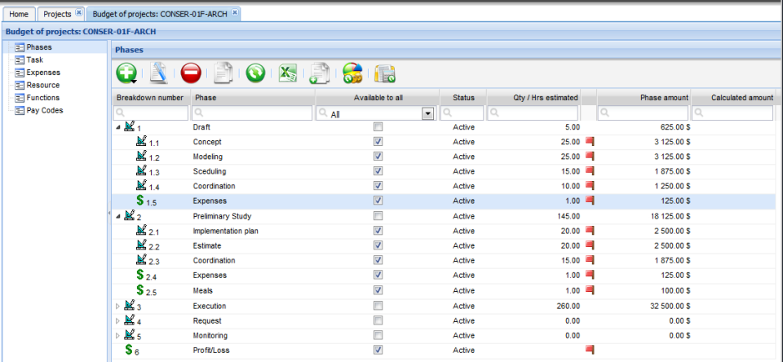Select Resource in the left tree

tap(43, 85)
